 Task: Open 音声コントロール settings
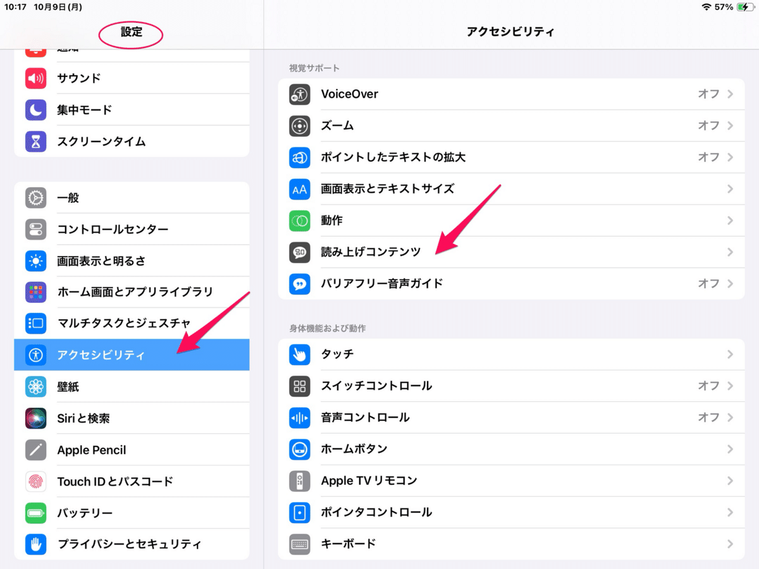[511, 417]
